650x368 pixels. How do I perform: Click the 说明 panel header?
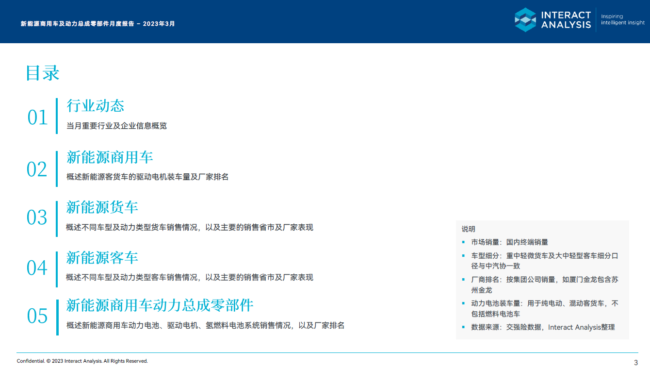pyautogui.click(x=469, y=229)
